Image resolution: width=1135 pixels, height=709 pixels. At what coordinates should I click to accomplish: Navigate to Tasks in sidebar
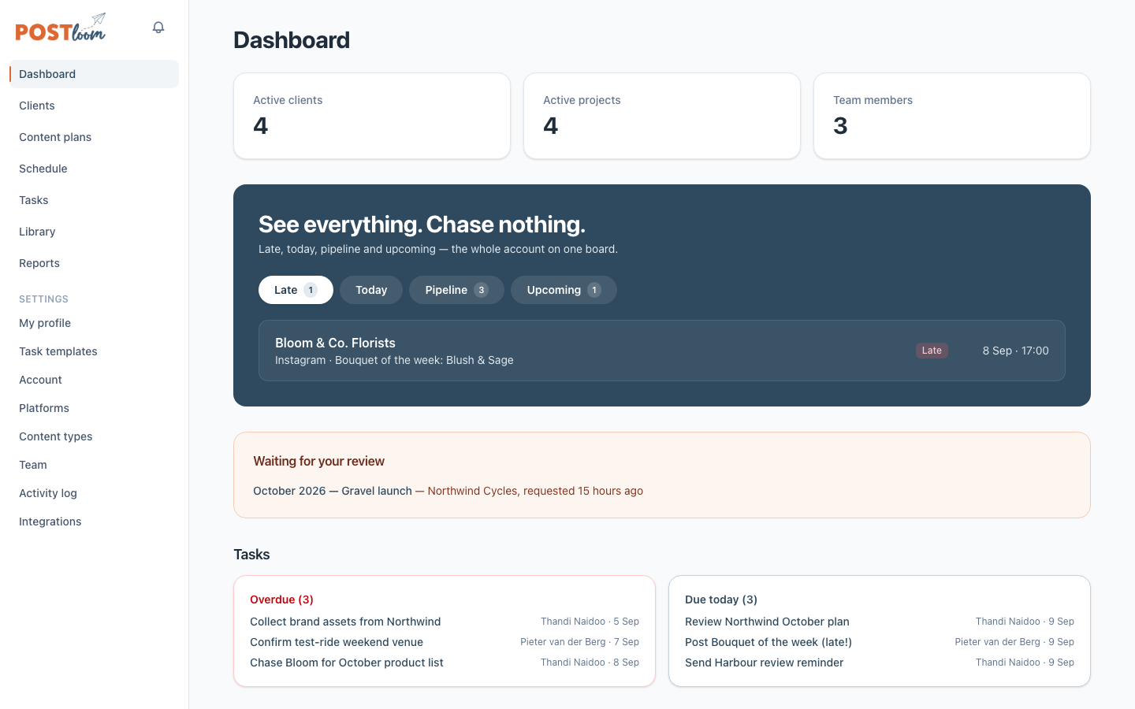pos(95,200)
